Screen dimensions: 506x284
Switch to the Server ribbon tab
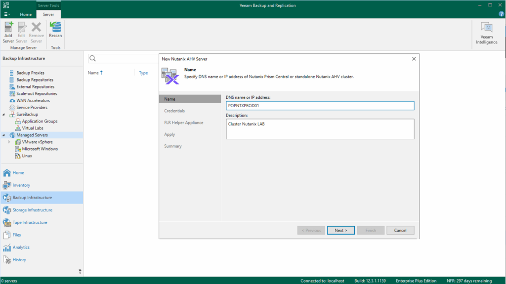(48, 14)
